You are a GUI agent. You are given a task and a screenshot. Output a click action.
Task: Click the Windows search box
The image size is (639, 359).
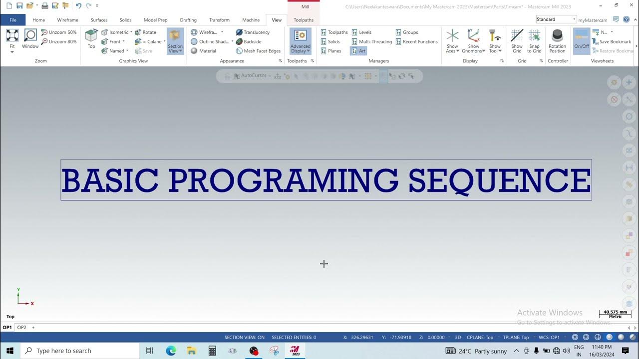(x=80, y=351)
